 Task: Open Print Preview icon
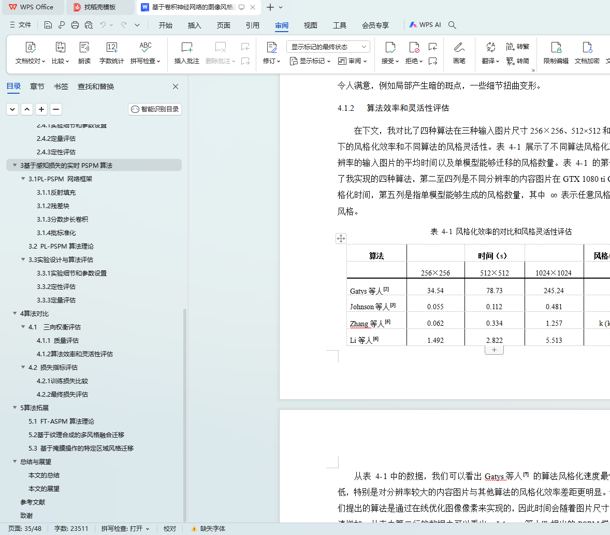(x=89, y=25)
